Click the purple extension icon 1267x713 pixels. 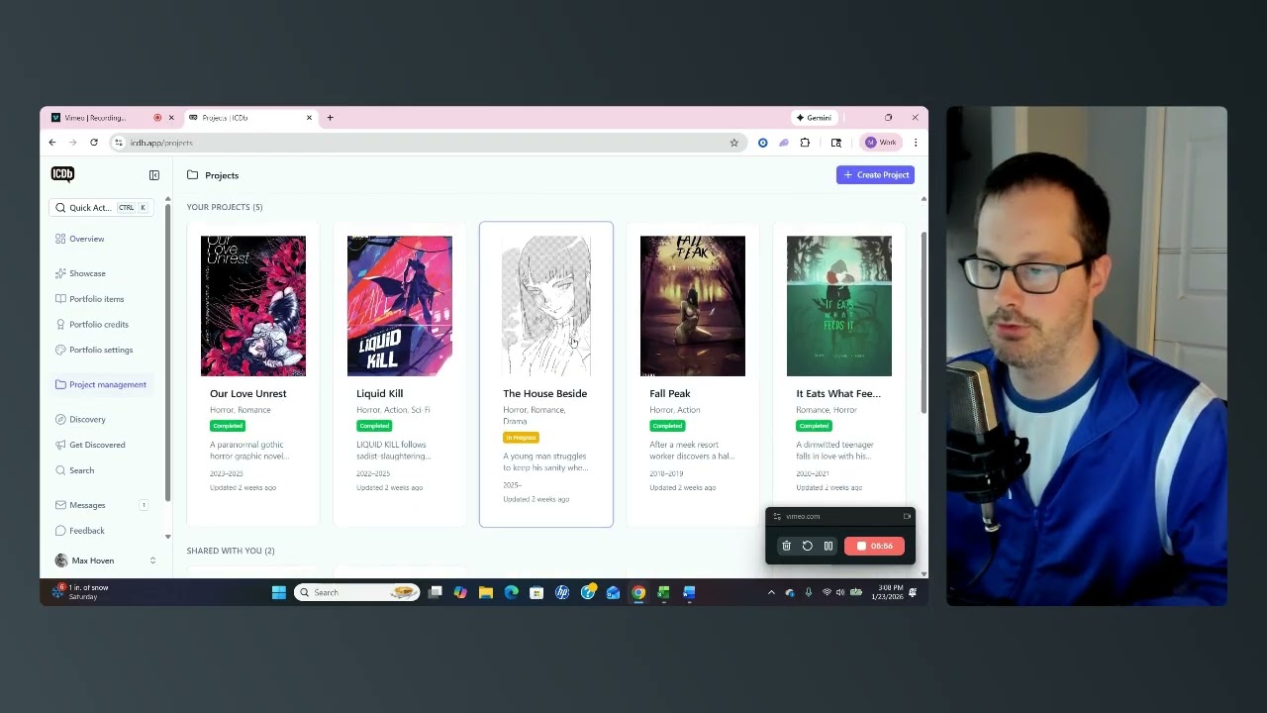coord(783,143)
